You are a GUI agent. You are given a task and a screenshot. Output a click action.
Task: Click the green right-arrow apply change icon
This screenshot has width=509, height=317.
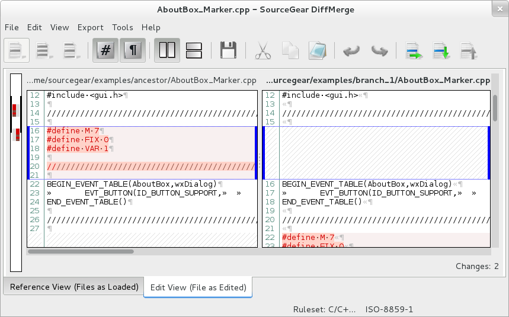(414, 51)
